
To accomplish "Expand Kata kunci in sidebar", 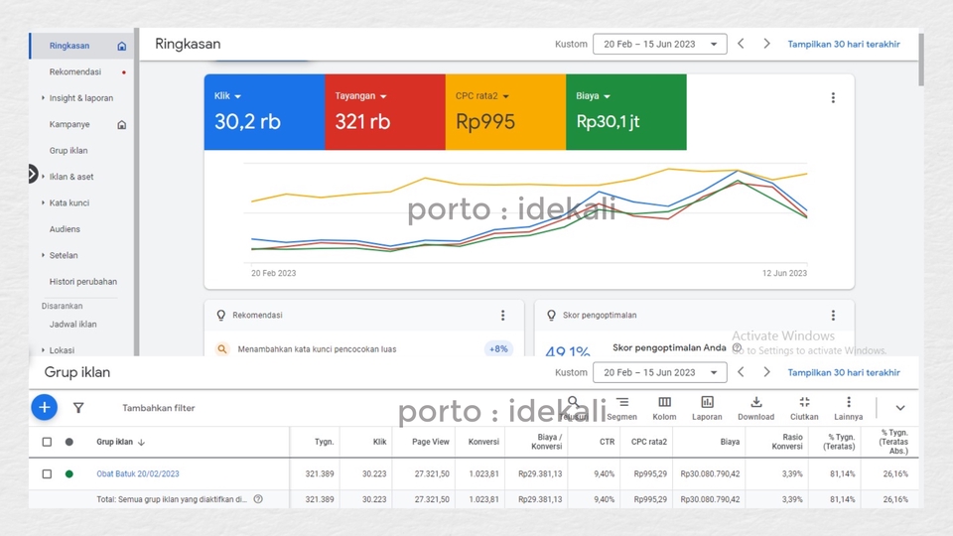I will pos(43,202).
